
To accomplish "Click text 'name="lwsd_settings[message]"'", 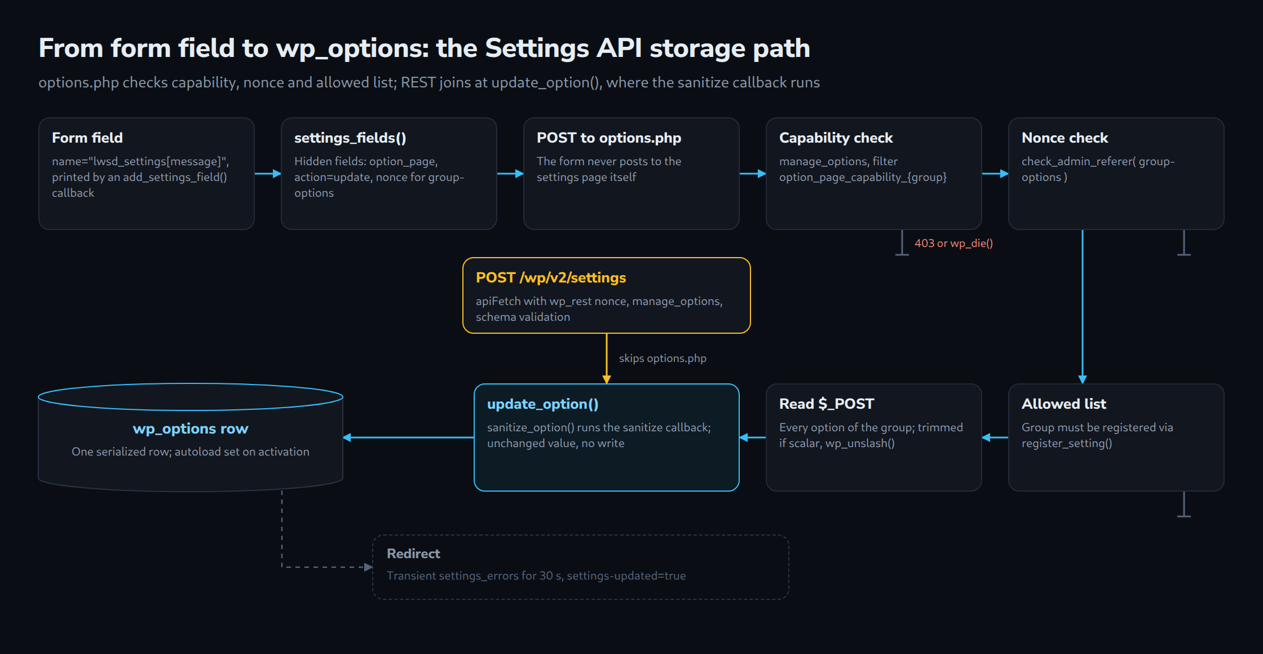I will click(140, 161).
